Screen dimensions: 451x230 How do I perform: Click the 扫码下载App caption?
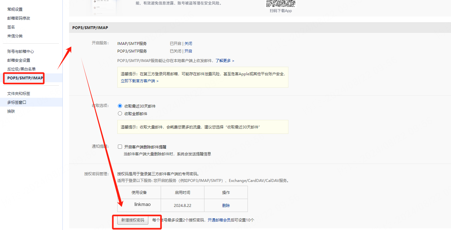pos(281,11)
